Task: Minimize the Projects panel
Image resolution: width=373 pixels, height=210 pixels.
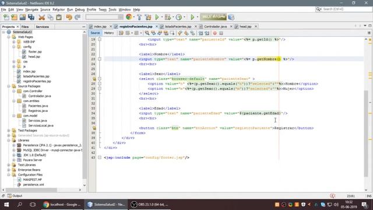Action: pyautogui.click(x=83, y=27)
